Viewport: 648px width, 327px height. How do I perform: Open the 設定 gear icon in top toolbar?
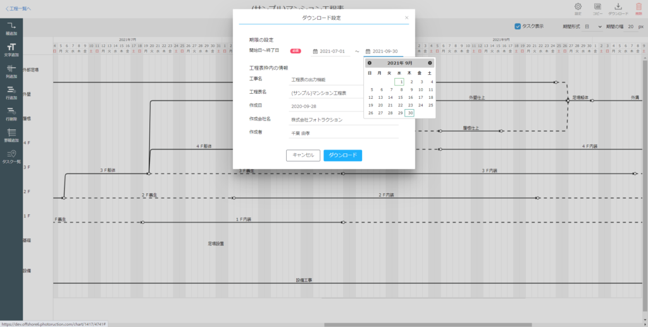point(577,8)
